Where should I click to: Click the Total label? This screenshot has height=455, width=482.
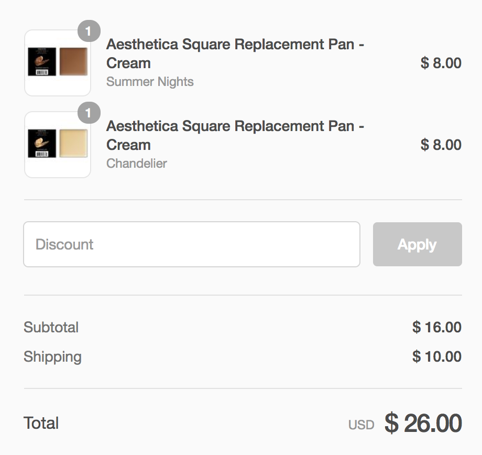pyautogui.click(x=41, y=424)
